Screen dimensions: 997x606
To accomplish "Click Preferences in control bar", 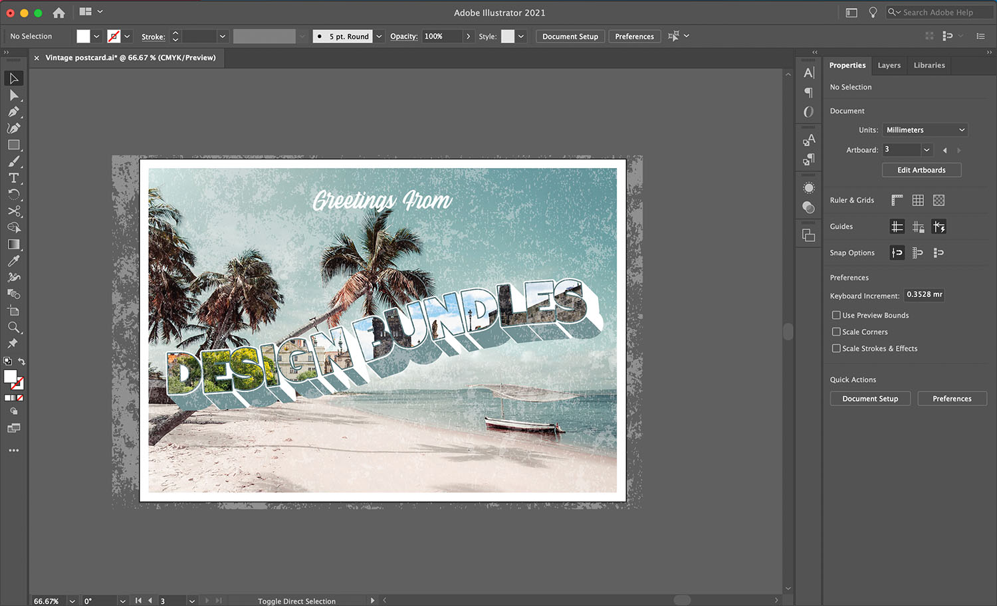I will point(634,37).
